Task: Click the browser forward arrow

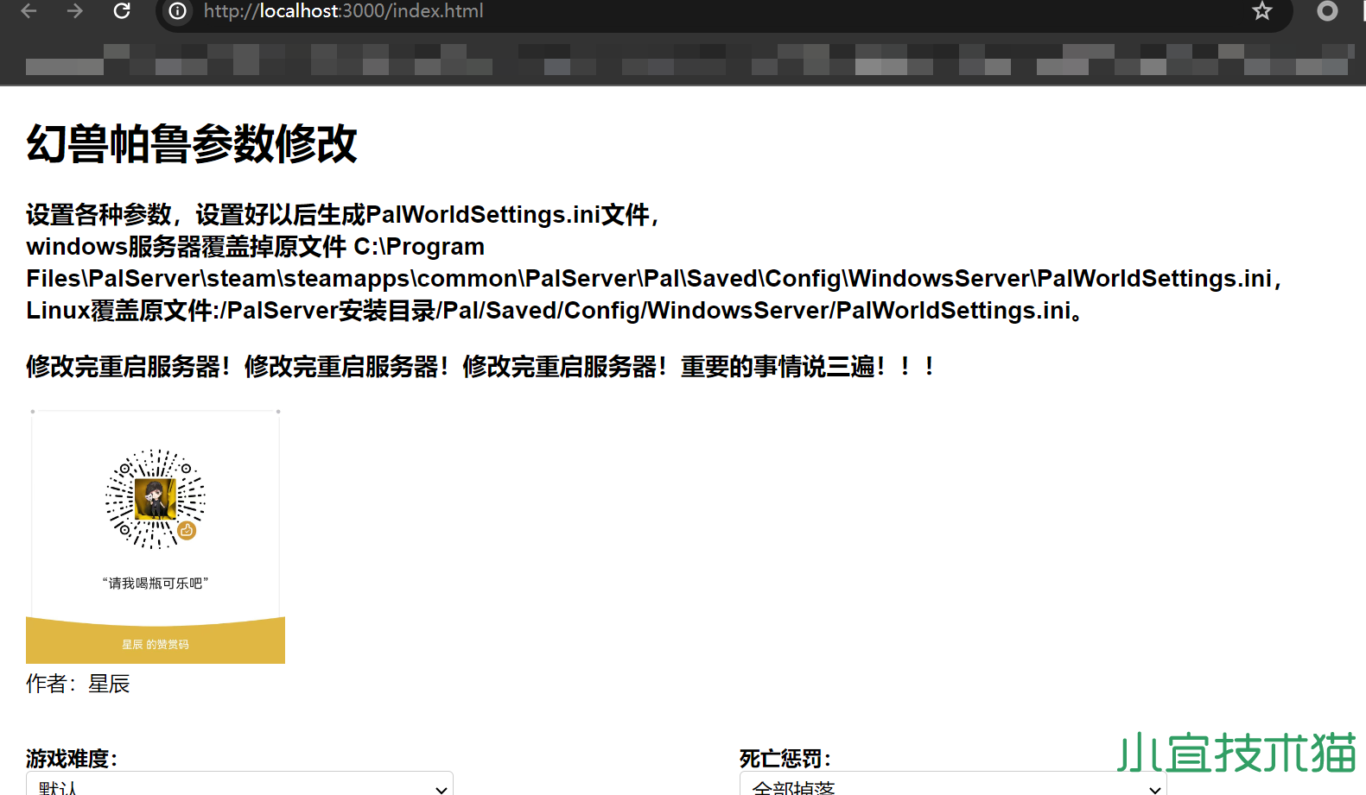Action: click(x=75, y=10)
